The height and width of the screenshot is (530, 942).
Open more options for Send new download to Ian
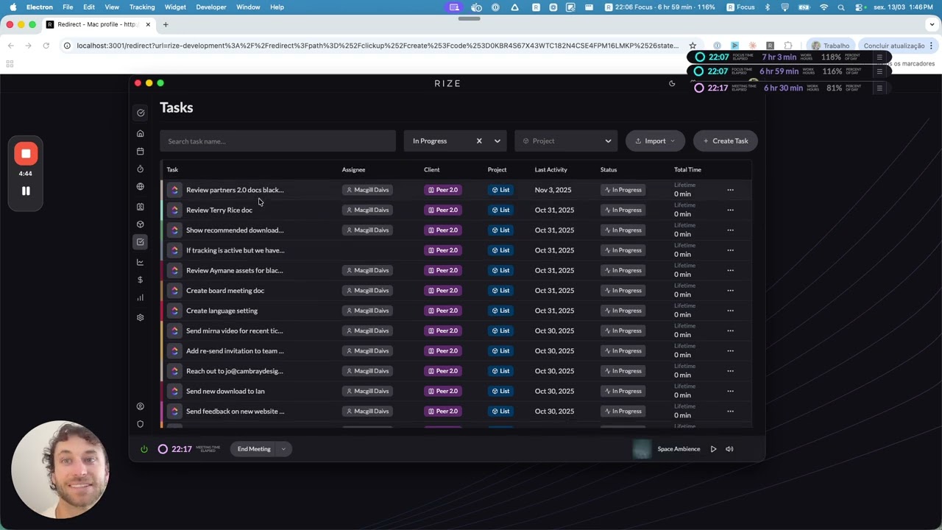(730, 391)
